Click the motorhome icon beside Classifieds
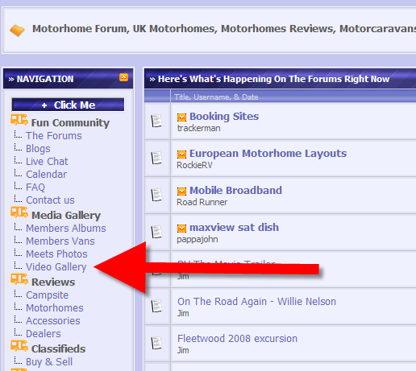This screenshot has height=371, width=416. 19,346
